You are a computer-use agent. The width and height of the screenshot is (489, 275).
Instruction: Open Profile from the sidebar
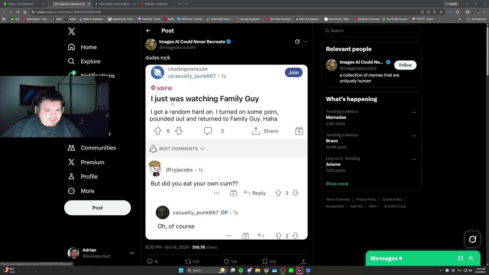coord(83,176)
